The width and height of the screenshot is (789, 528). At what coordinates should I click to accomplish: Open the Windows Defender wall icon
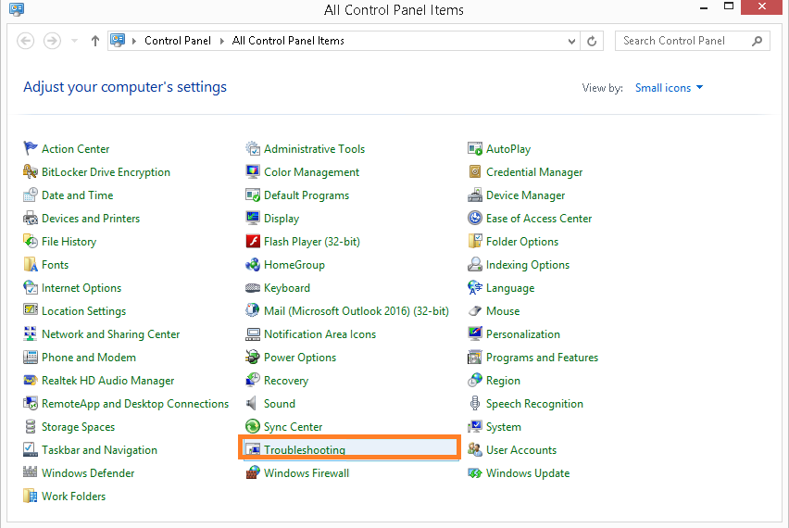point(31,472)
